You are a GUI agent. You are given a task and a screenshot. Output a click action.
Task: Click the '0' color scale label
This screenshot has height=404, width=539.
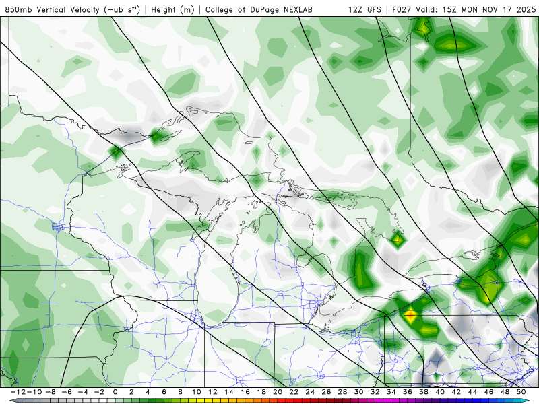(x=115, y=392)
